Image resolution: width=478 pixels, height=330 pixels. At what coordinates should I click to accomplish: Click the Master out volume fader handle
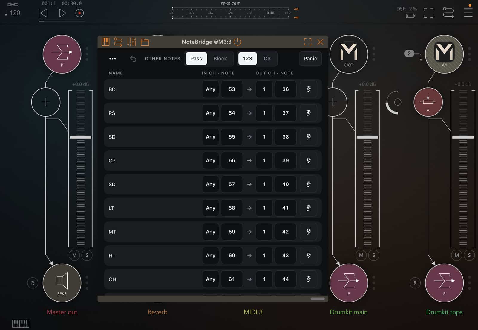[x=80, y=137]
